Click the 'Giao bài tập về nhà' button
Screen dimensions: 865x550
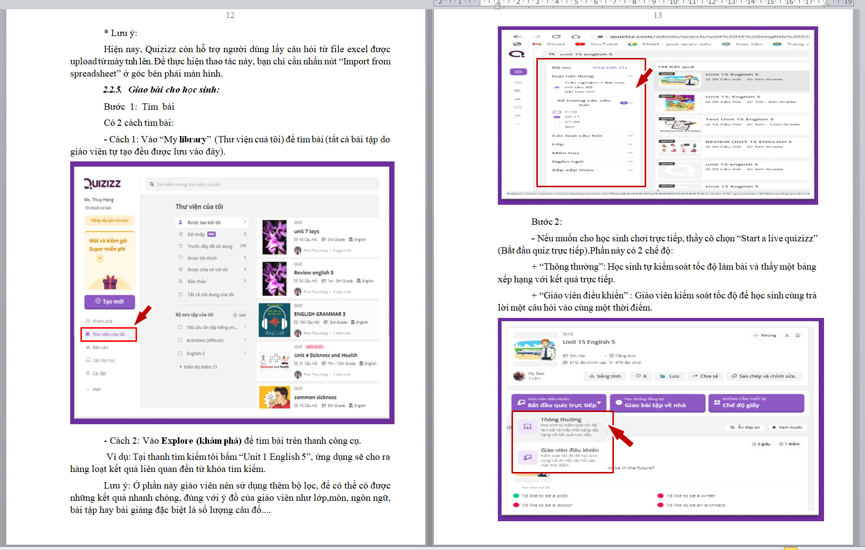[657, 403]
